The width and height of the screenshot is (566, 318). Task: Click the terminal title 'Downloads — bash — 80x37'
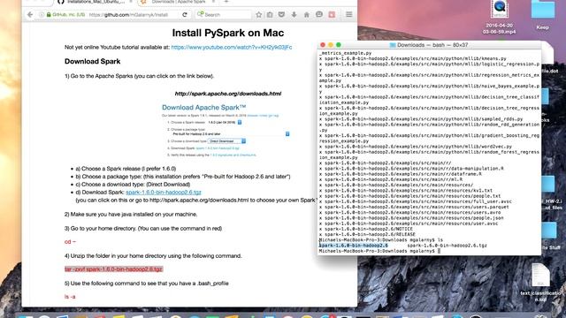coord(432,45)
